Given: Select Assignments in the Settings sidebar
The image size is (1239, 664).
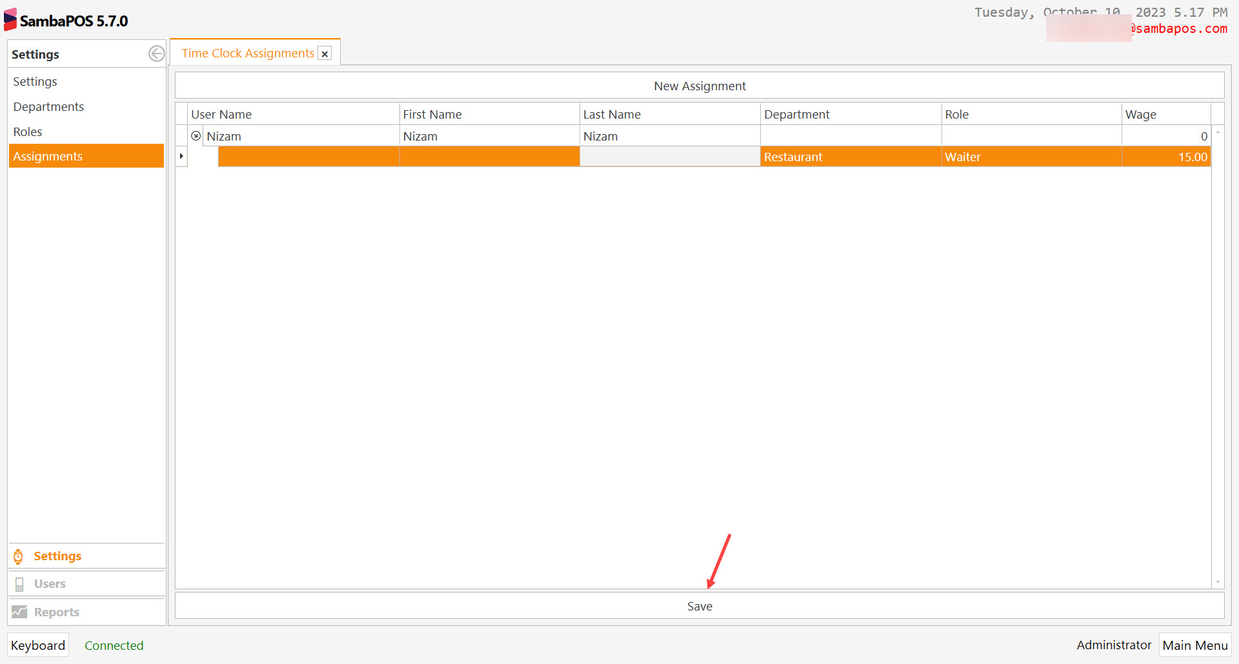Looking at the screenshot, I should tap(48, 156).
